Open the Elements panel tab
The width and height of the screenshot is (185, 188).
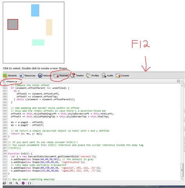(10, 76)
